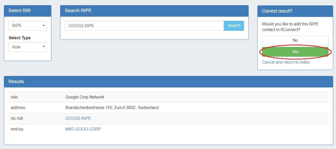
Task: Open the MNT-GOOG-CORP maintainer link
Action: tap(83, 129)
